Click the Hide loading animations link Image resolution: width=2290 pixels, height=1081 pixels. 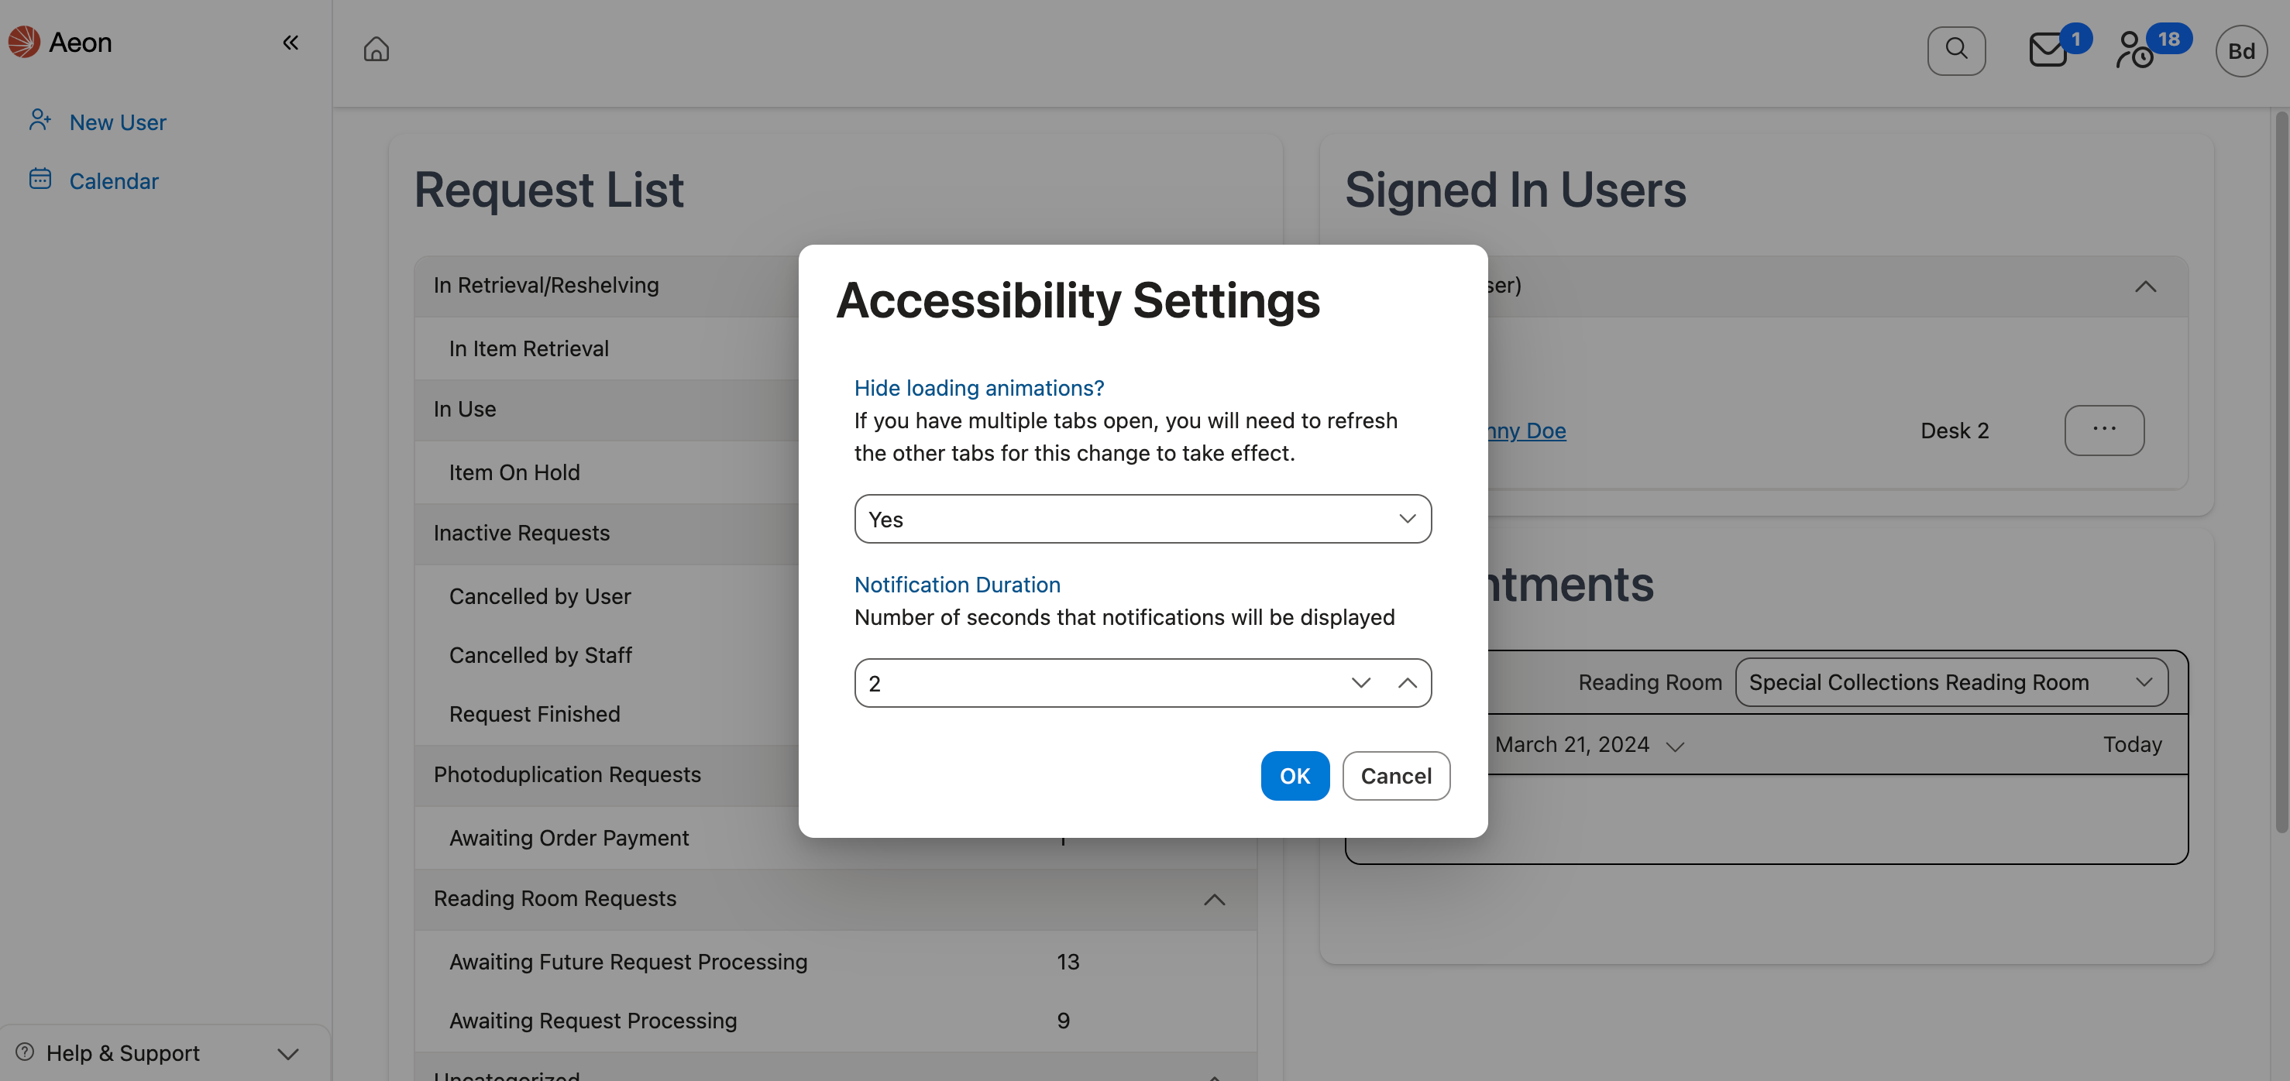click(x=978, y=387)
